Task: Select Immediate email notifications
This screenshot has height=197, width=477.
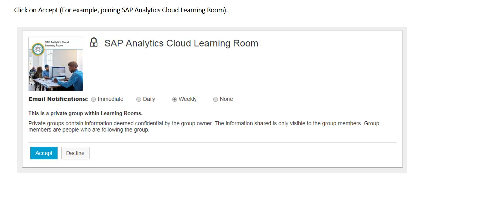Action: 93,99
